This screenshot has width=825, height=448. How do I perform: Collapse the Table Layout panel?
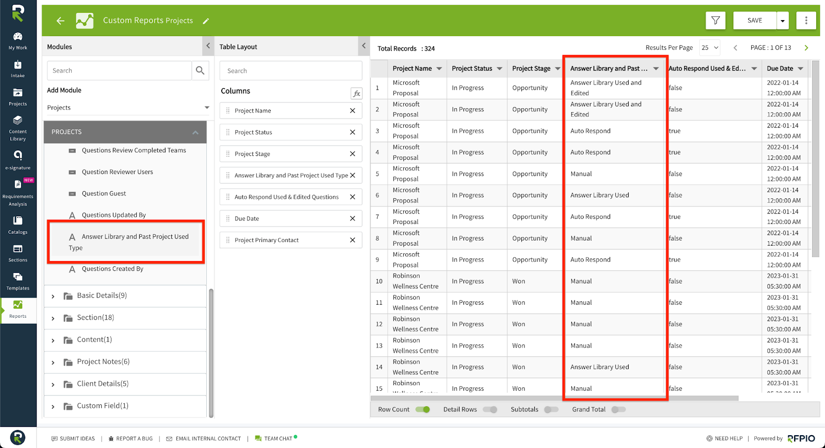(364, 46)
